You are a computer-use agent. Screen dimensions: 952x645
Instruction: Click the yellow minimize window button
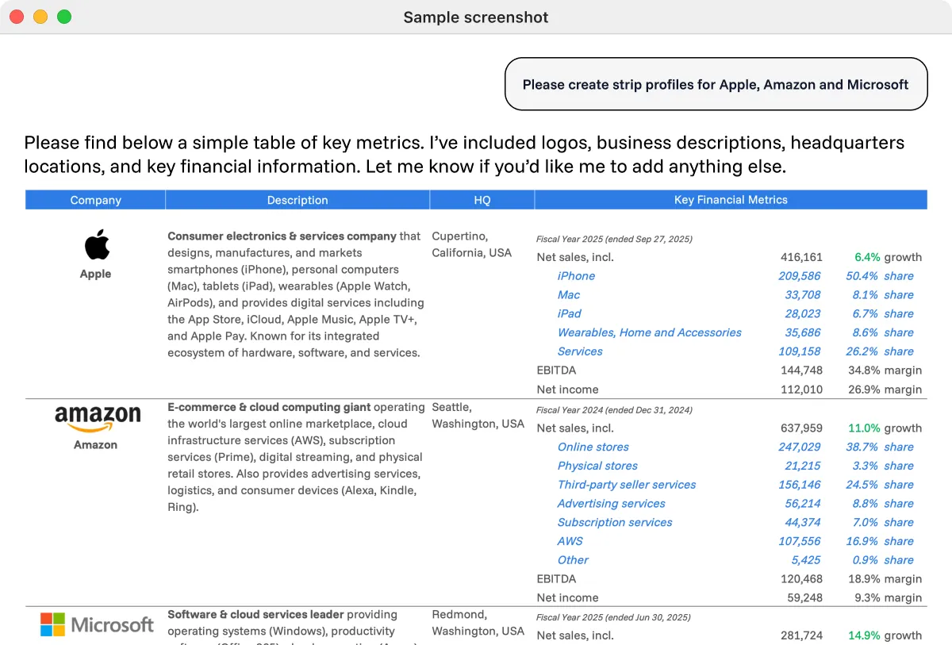click(x=40, y=17)
